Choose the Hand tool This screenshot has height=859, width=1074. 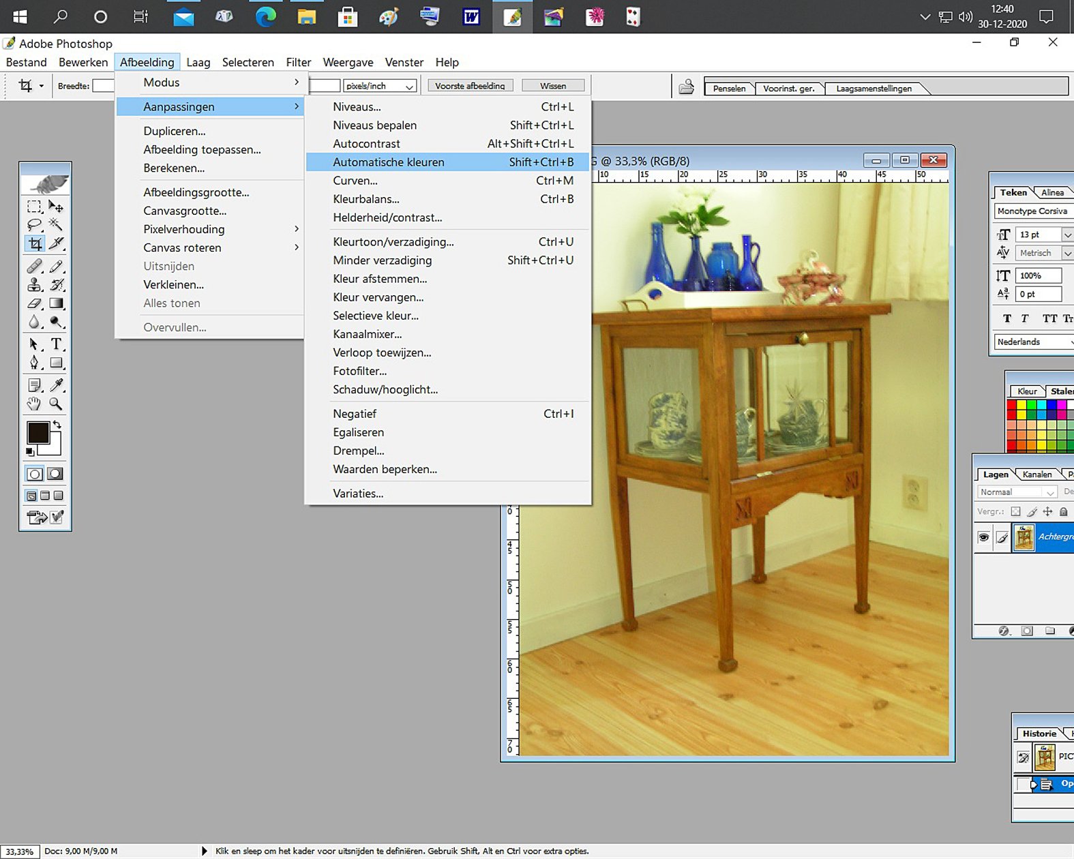coord(34,404)
